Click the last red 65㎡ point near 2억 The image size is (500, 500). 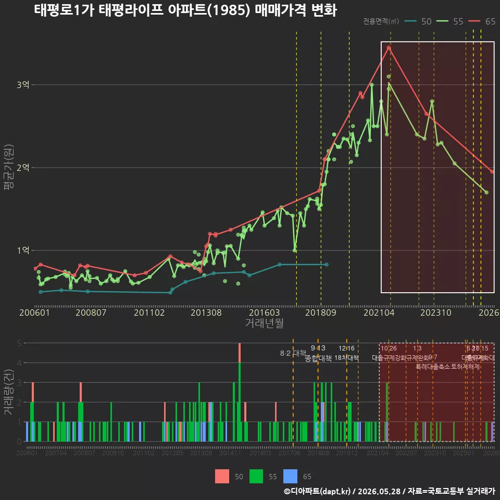[492, 171]
